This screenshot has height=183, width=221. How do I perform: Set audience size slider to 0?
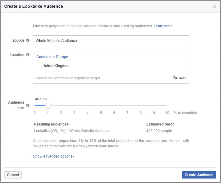click(35, 106)
